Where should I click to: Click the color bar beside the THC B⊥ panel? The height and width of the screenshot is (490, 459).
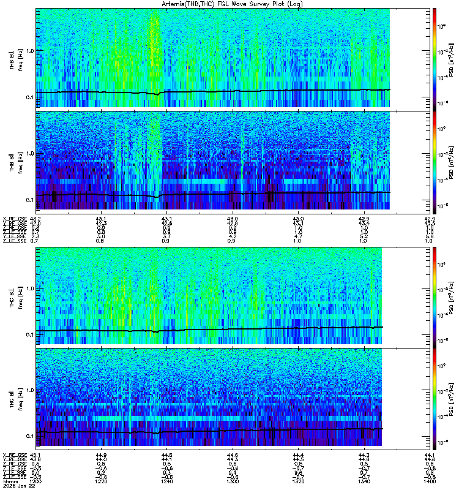tap(435, 298)
